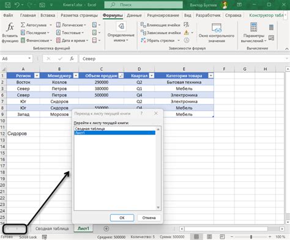This screenshot has width=290, height=240.
Task: Open the Менеджер column filter dropdown
Action: coord(76,76)
